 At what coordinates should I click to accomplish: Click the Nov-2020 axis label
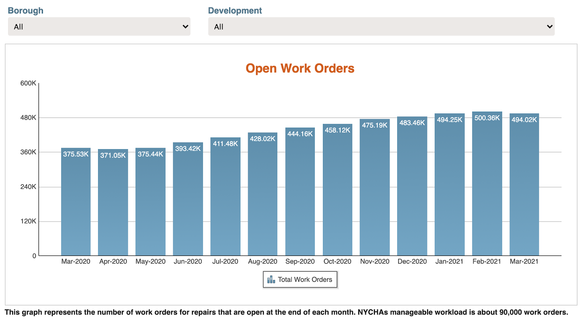click(x=375, y=261)
